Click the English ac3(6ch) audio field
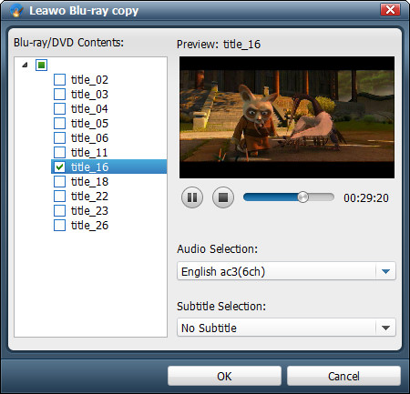This screenshot has width=410, height=394. coord(286,271)
